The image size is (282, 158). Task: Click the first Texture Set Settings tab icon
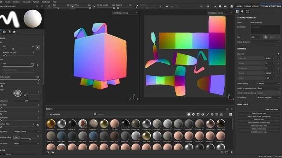(237, 11)
